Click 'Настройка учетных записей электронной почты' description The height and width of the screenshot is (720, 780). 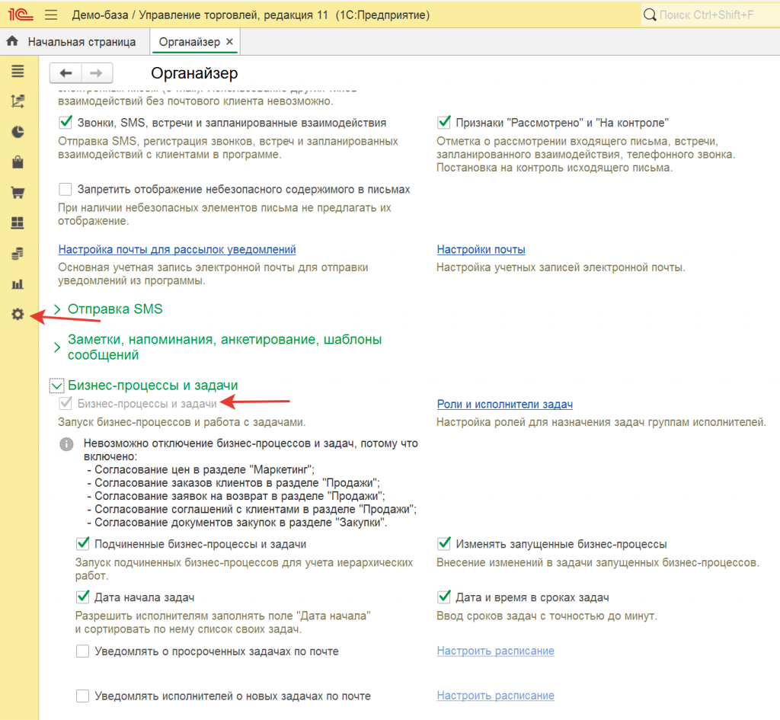click(x=561, y=267)
